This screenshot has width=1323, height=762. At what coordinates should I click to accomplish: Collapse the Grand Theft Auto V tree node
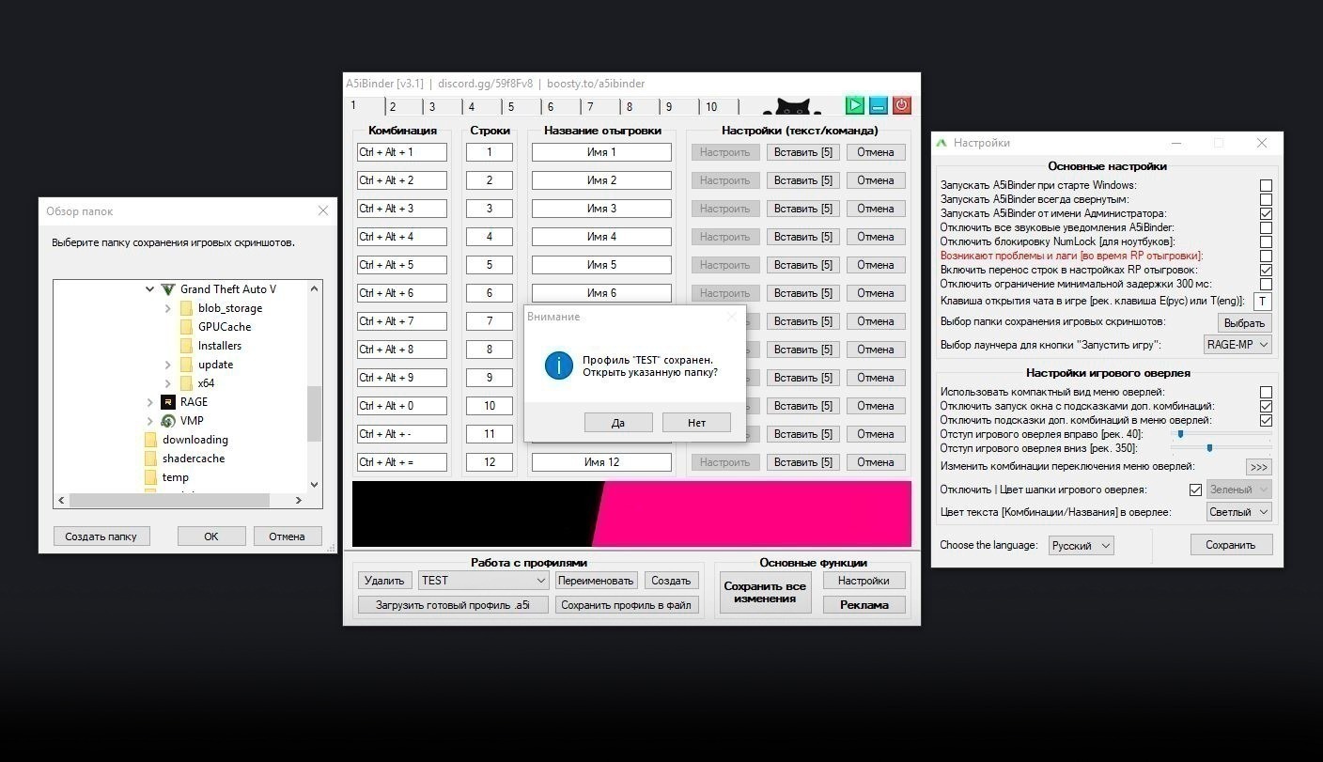coord(149,289)
